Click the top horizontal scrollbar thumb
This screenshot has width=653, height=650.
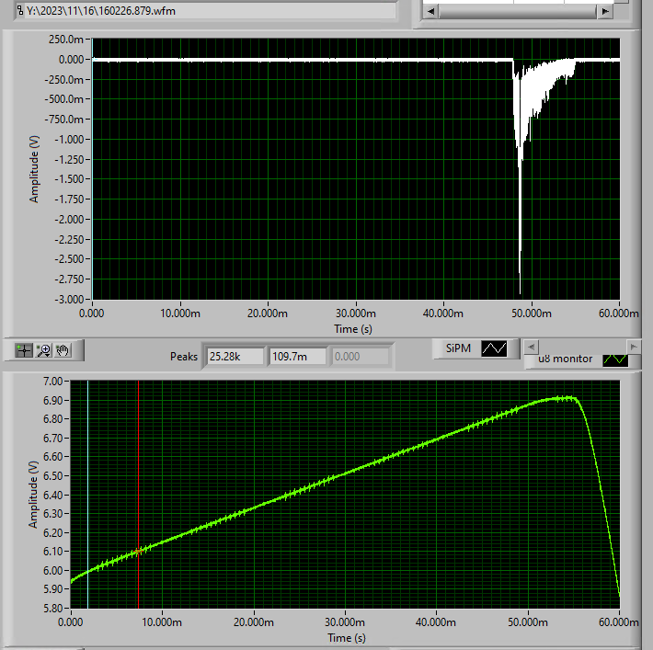(518, 11)
